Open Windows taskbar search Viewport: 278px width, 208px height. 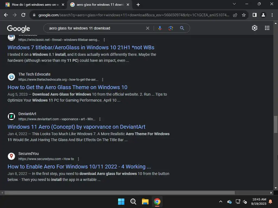pyautogui.click(x=133, y=201)
